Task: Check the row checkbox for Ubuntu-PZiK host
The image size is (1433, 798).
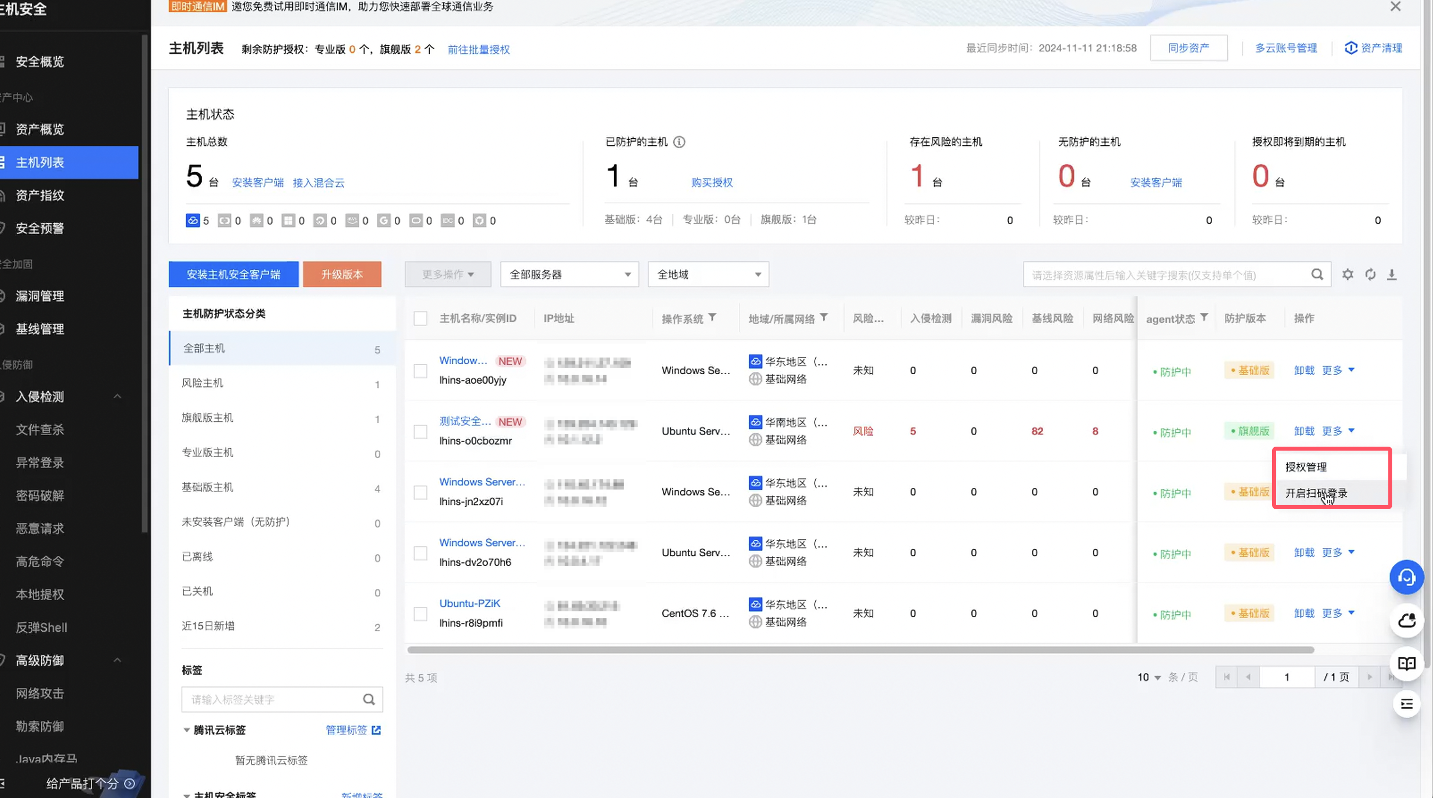Action: (421, 614)
